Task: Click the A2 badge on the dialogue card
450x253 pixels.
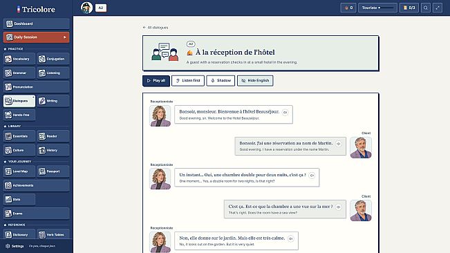Action: 191,44
